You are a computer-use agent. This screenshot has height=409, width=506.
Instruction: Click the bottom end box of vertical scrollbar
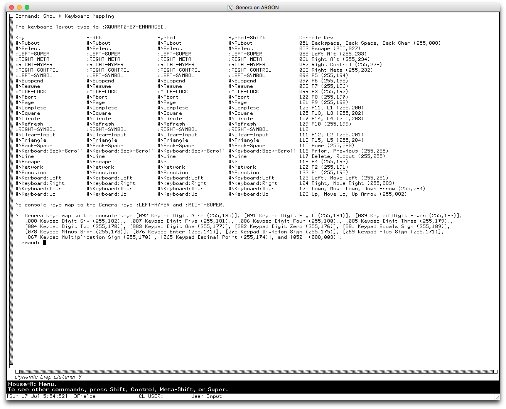point(11,366)
